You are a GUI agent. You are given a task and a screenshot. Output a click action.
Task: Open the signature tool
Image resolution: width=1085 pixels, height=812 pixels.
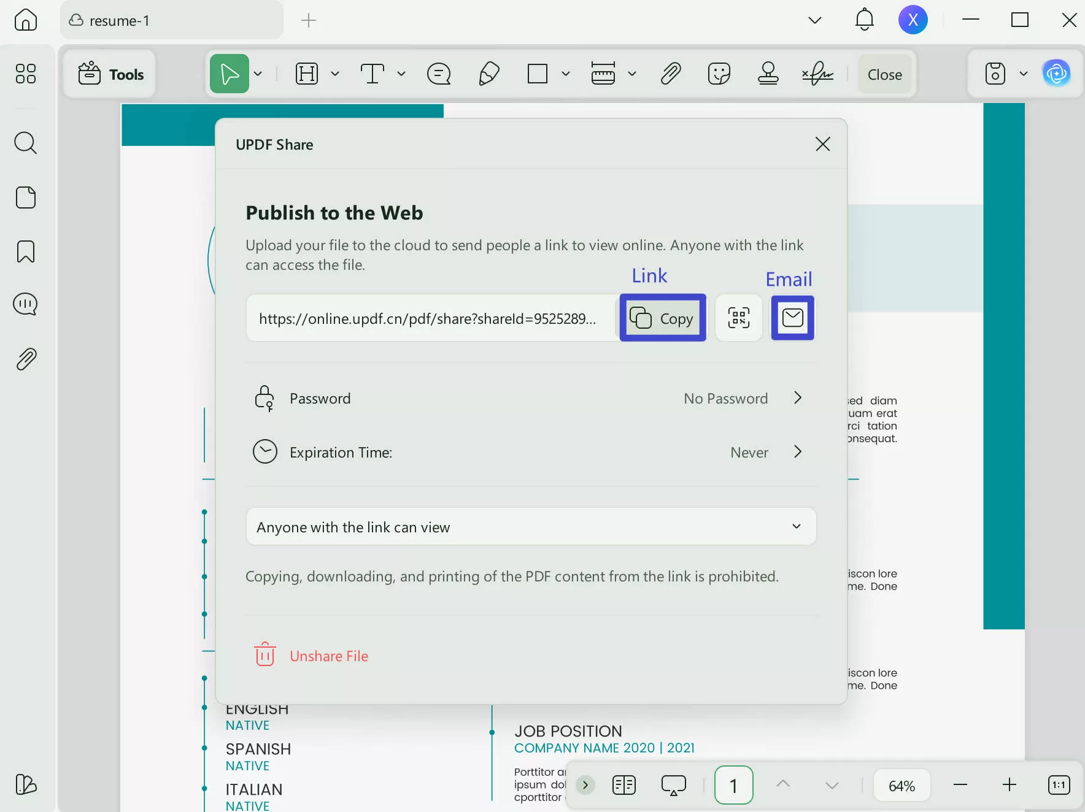[818, 74]
